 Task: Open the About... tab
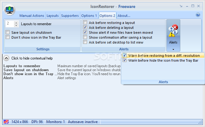point(124,16)
